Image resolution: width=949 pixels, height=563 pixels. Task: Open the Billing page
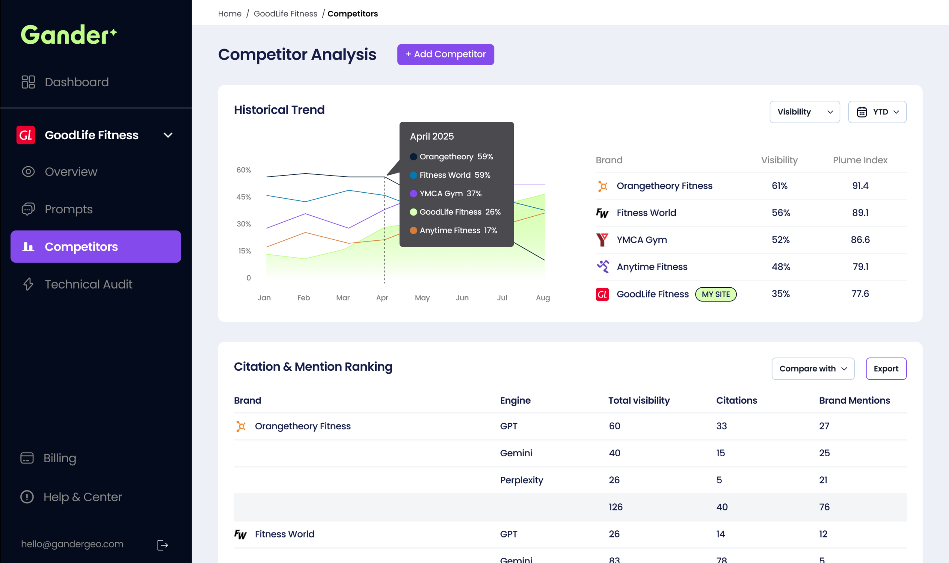[60, 458]
